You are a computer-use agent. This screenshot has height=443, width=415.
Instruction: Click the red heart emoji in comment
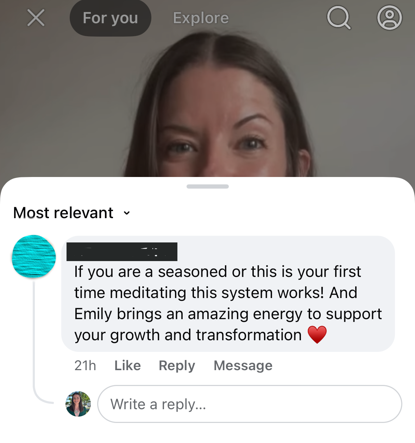317,335
